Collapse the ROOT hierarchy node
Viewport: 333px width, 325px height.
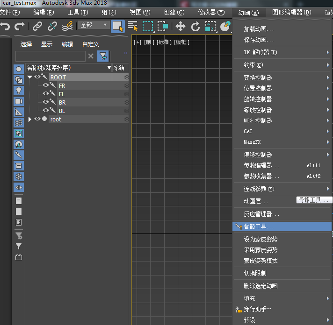point(30,77)
